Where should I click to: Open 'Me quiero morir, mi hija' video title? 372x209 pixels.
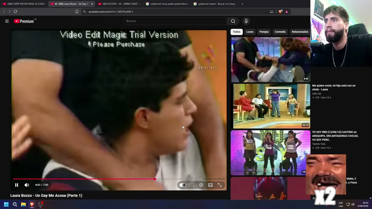(334, 87)
